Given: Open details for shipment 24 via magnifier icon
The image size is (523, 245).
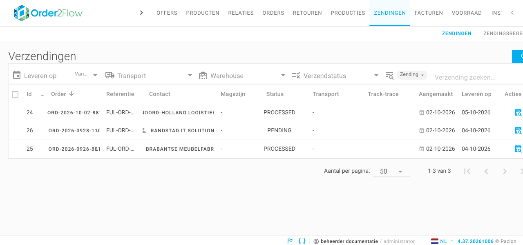Looking at the screenshot, I should point(518,113).
